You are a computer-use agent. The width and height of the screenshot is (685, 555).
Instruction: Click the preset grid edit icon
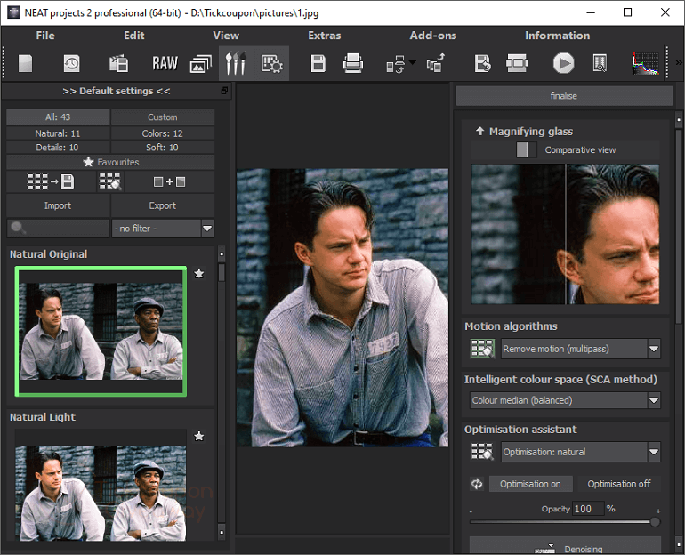110,181
